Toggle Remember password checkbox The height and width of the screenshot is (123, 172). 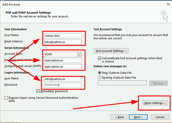click(38, 91)
